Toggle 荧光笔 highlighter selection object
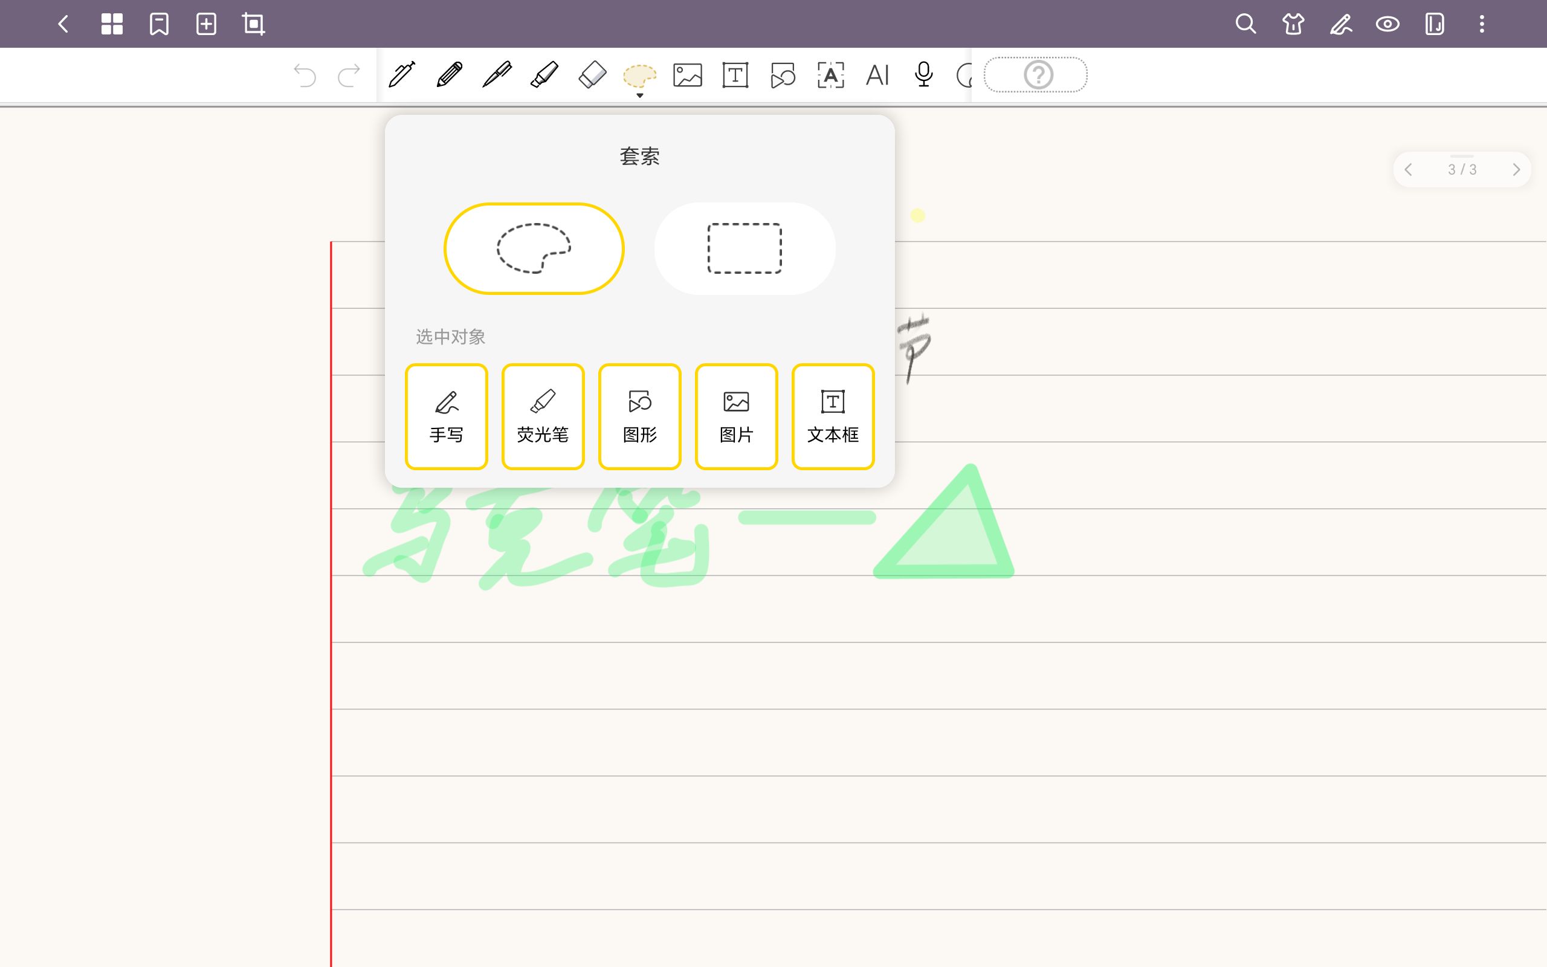This screenshot has width=1547, height=967. (x=543, y=416)
